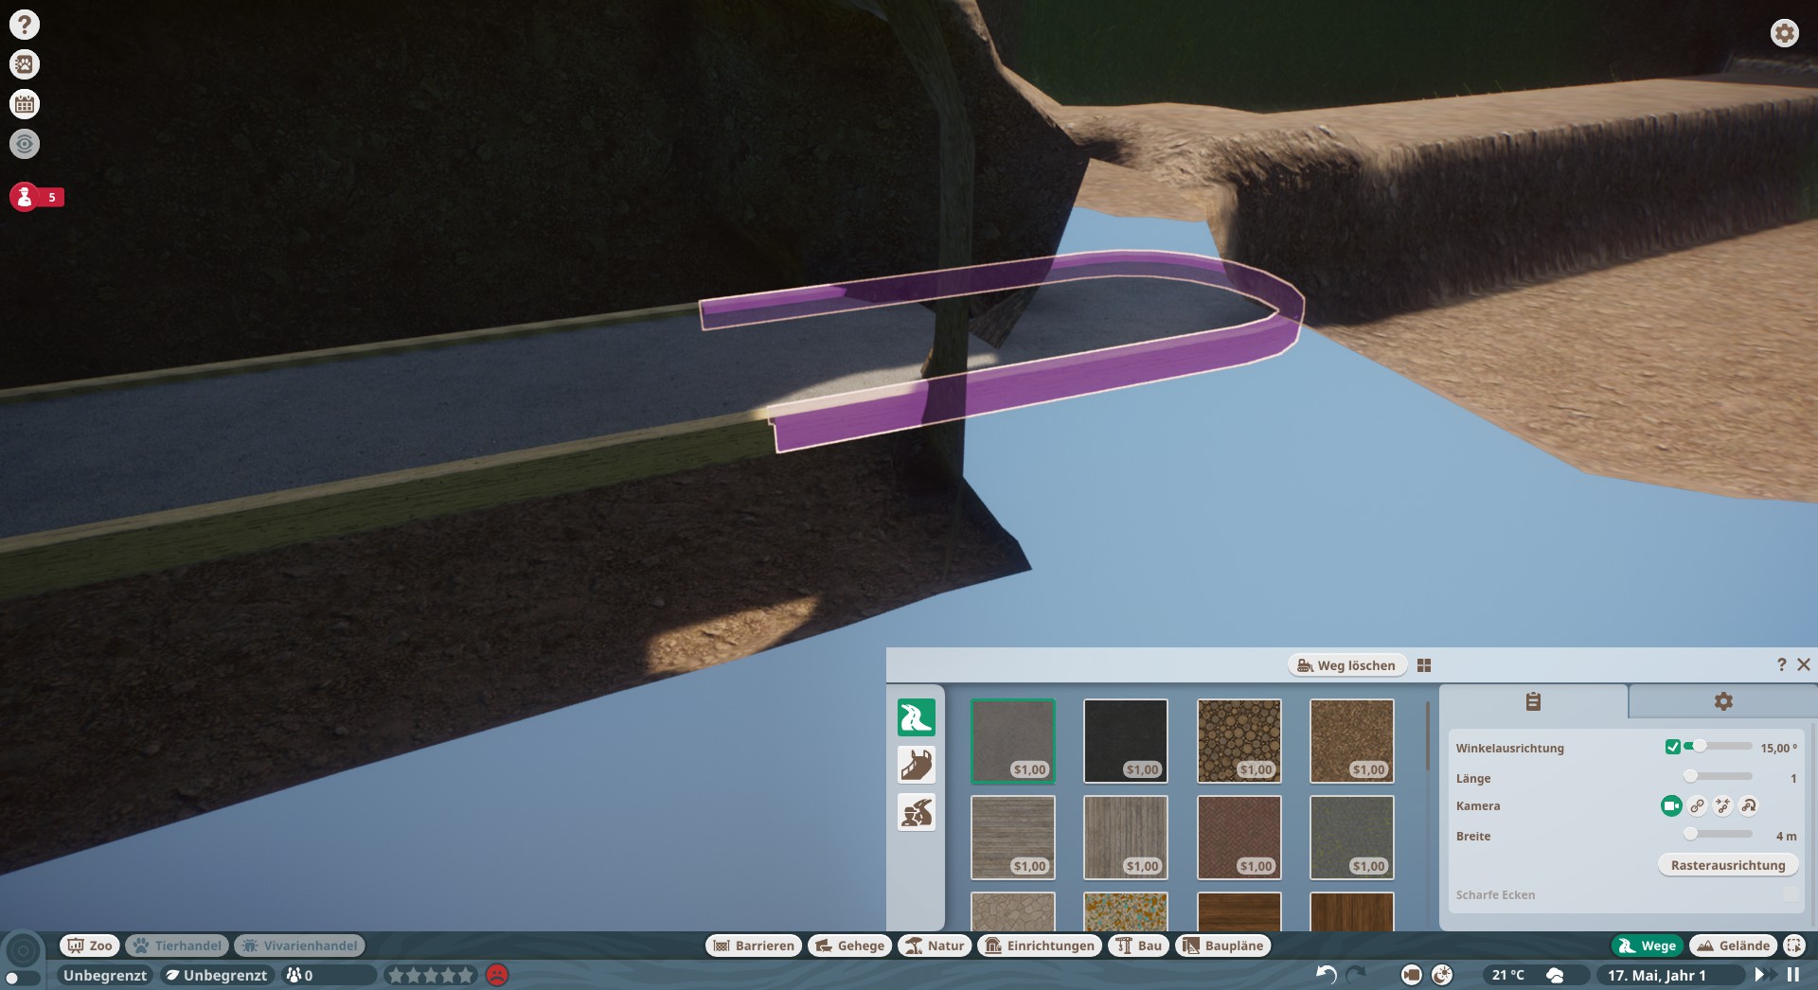Open the Zoo menu
The height and width of the screenshot is (990, 1818).
coord(90,946)
